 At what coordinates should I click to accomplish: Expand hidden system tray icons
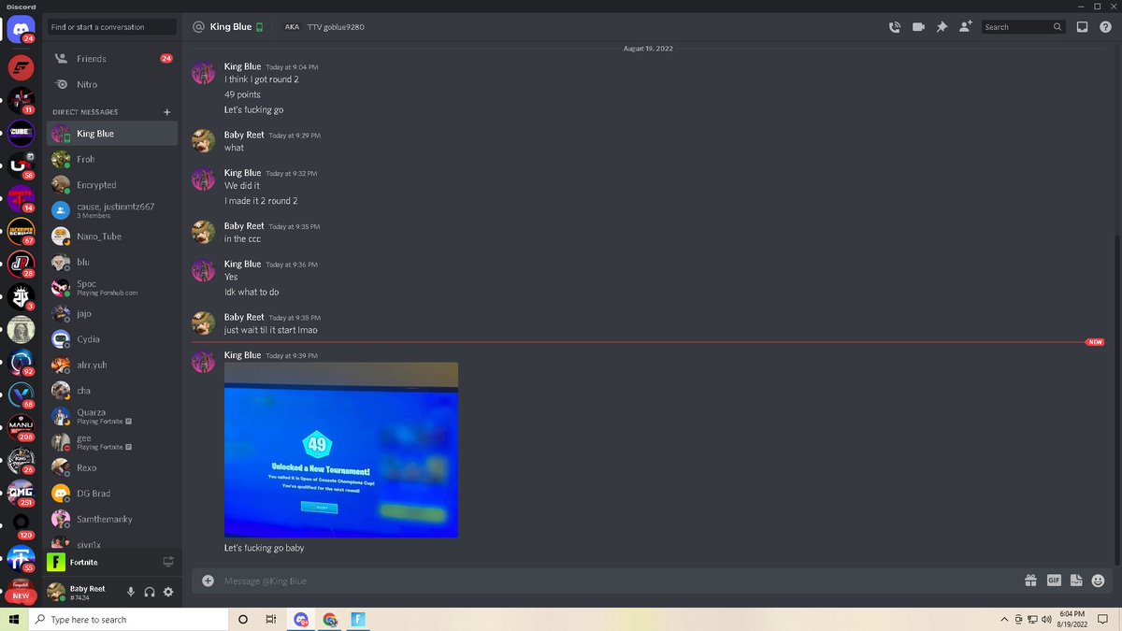(1004, 619)
